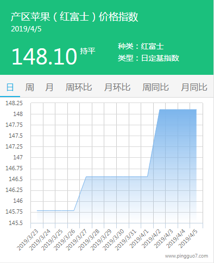
Task: Click the 2019/4/5 x-axis date label
Action: (189, 239)
